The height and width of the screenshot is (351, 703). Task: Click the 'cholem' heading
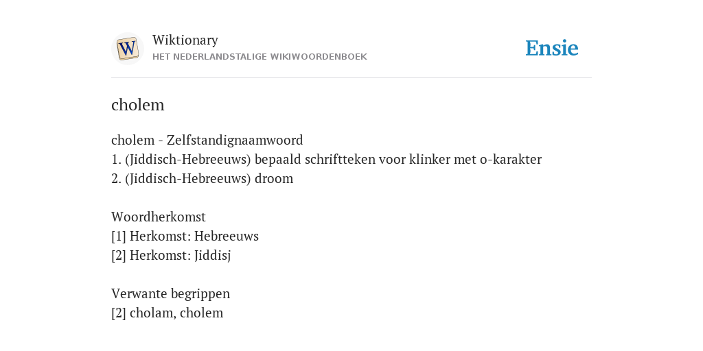coord(137,105)
